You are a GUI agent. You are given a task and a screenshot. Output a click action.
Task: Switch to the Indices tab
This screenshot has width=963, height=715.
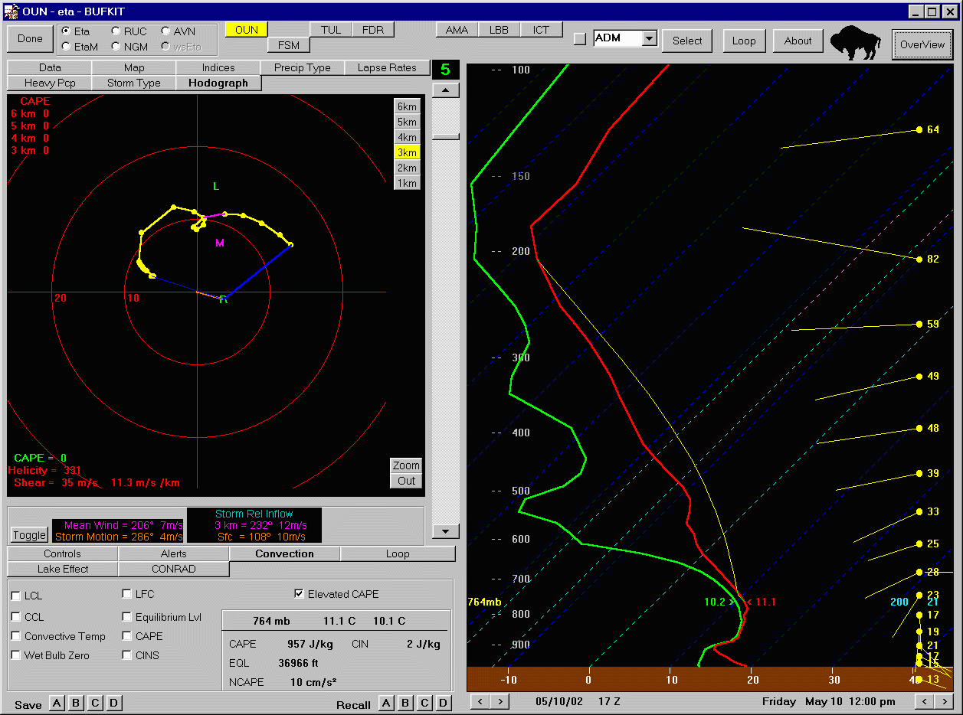[x=218, y=68]
